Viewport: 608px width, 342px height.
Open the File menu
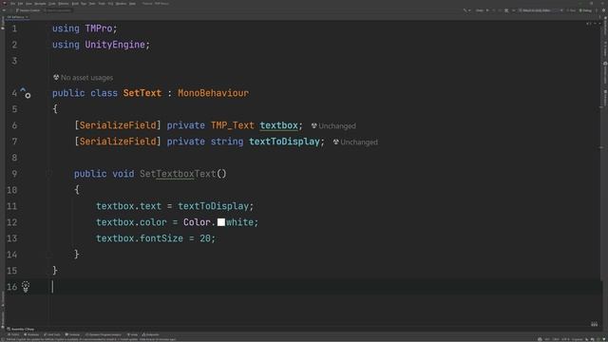pyautogui.click(x=12, y=4)
